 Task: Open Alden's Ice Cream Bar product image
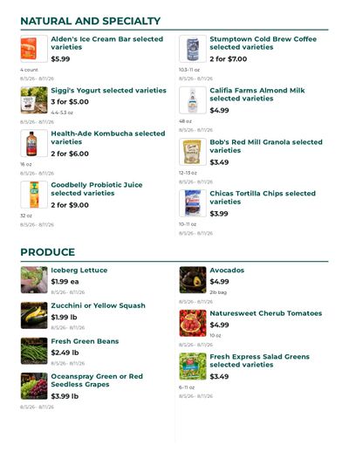34,49
